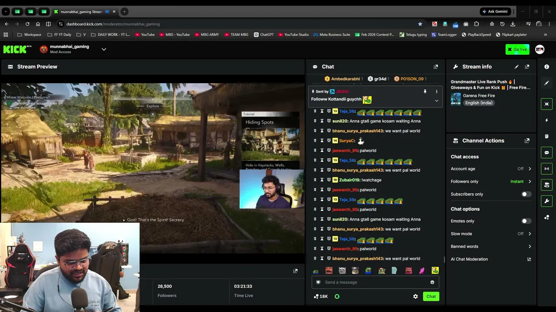Insert the yellow quick emote
Viewport: 556px width, 312px height.
point(435,271)
